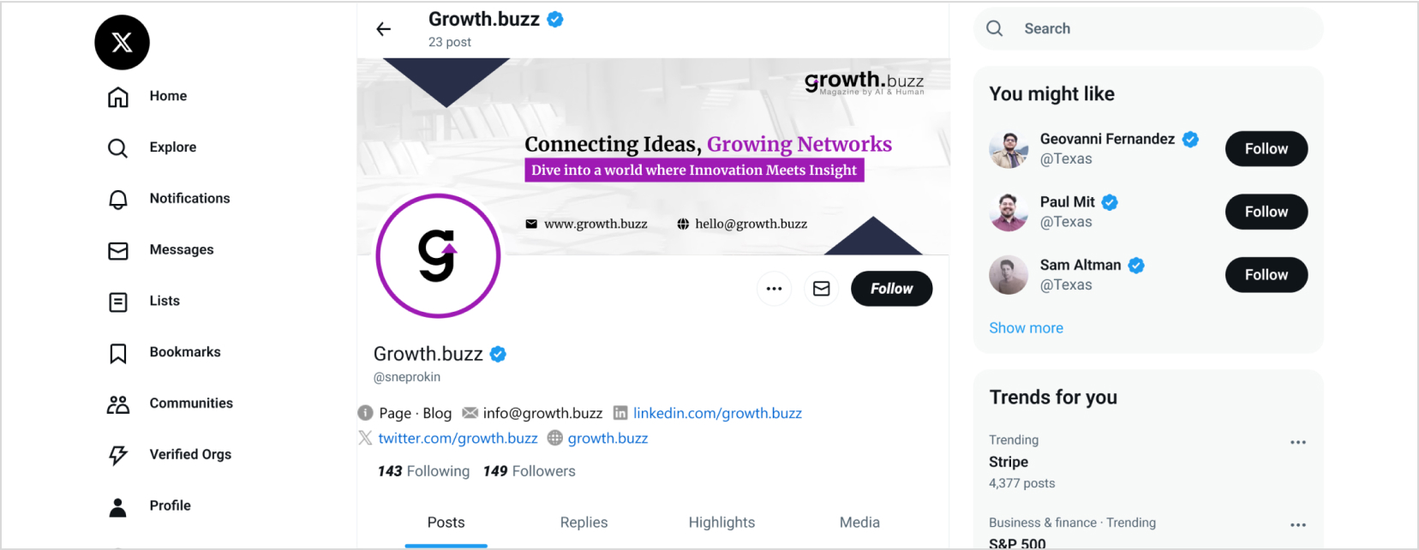Open more options on Growth.buzz profile
The width and height of the screenshot is (1419, 550).
point(774,289)
